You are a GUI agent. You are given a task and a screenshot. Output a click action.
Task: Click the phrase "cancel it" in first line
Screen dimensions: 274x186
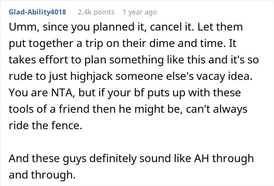pyautogui.click(x=172, y=27)
